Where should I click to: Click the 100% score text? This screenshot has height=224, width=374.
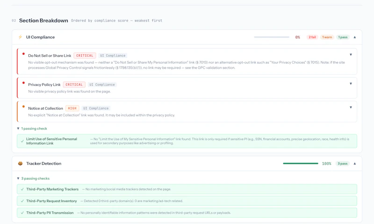(x=326, y=164)
